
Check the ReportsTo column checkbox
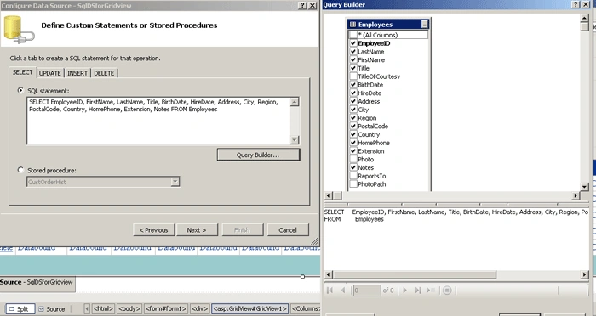353,176
